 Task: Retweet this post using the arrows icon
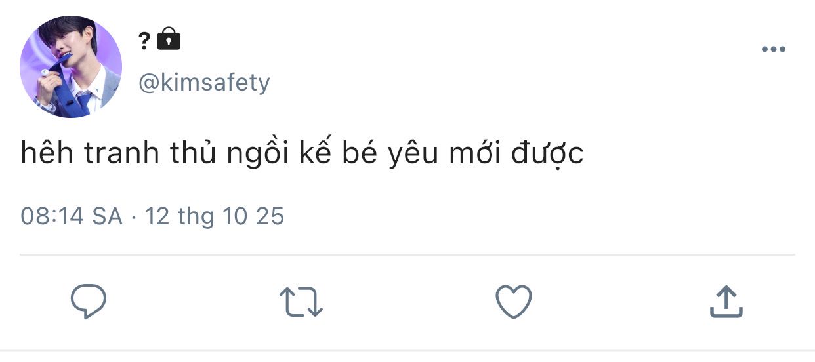(x=301, y=302)
